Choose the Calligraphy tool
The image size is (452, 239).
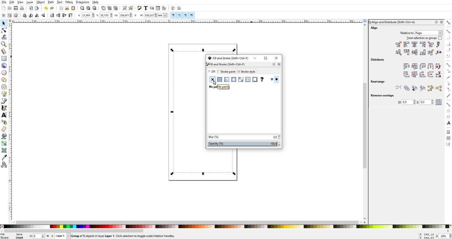pos(4,108)
